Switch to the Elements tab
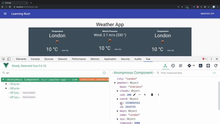 [x=21, y=59]
